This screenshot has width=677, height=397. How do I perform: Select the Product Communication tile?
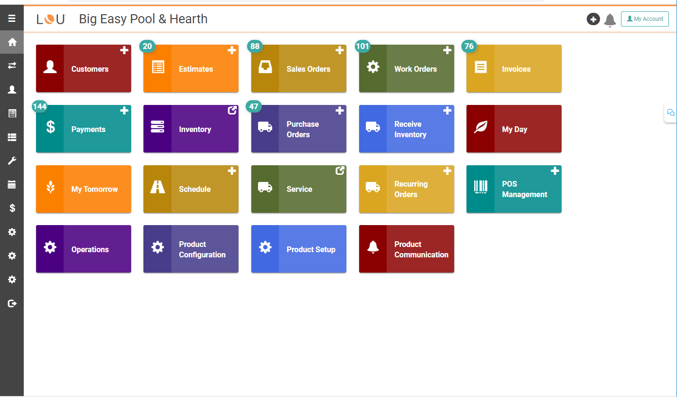click(x=406, y=249)
